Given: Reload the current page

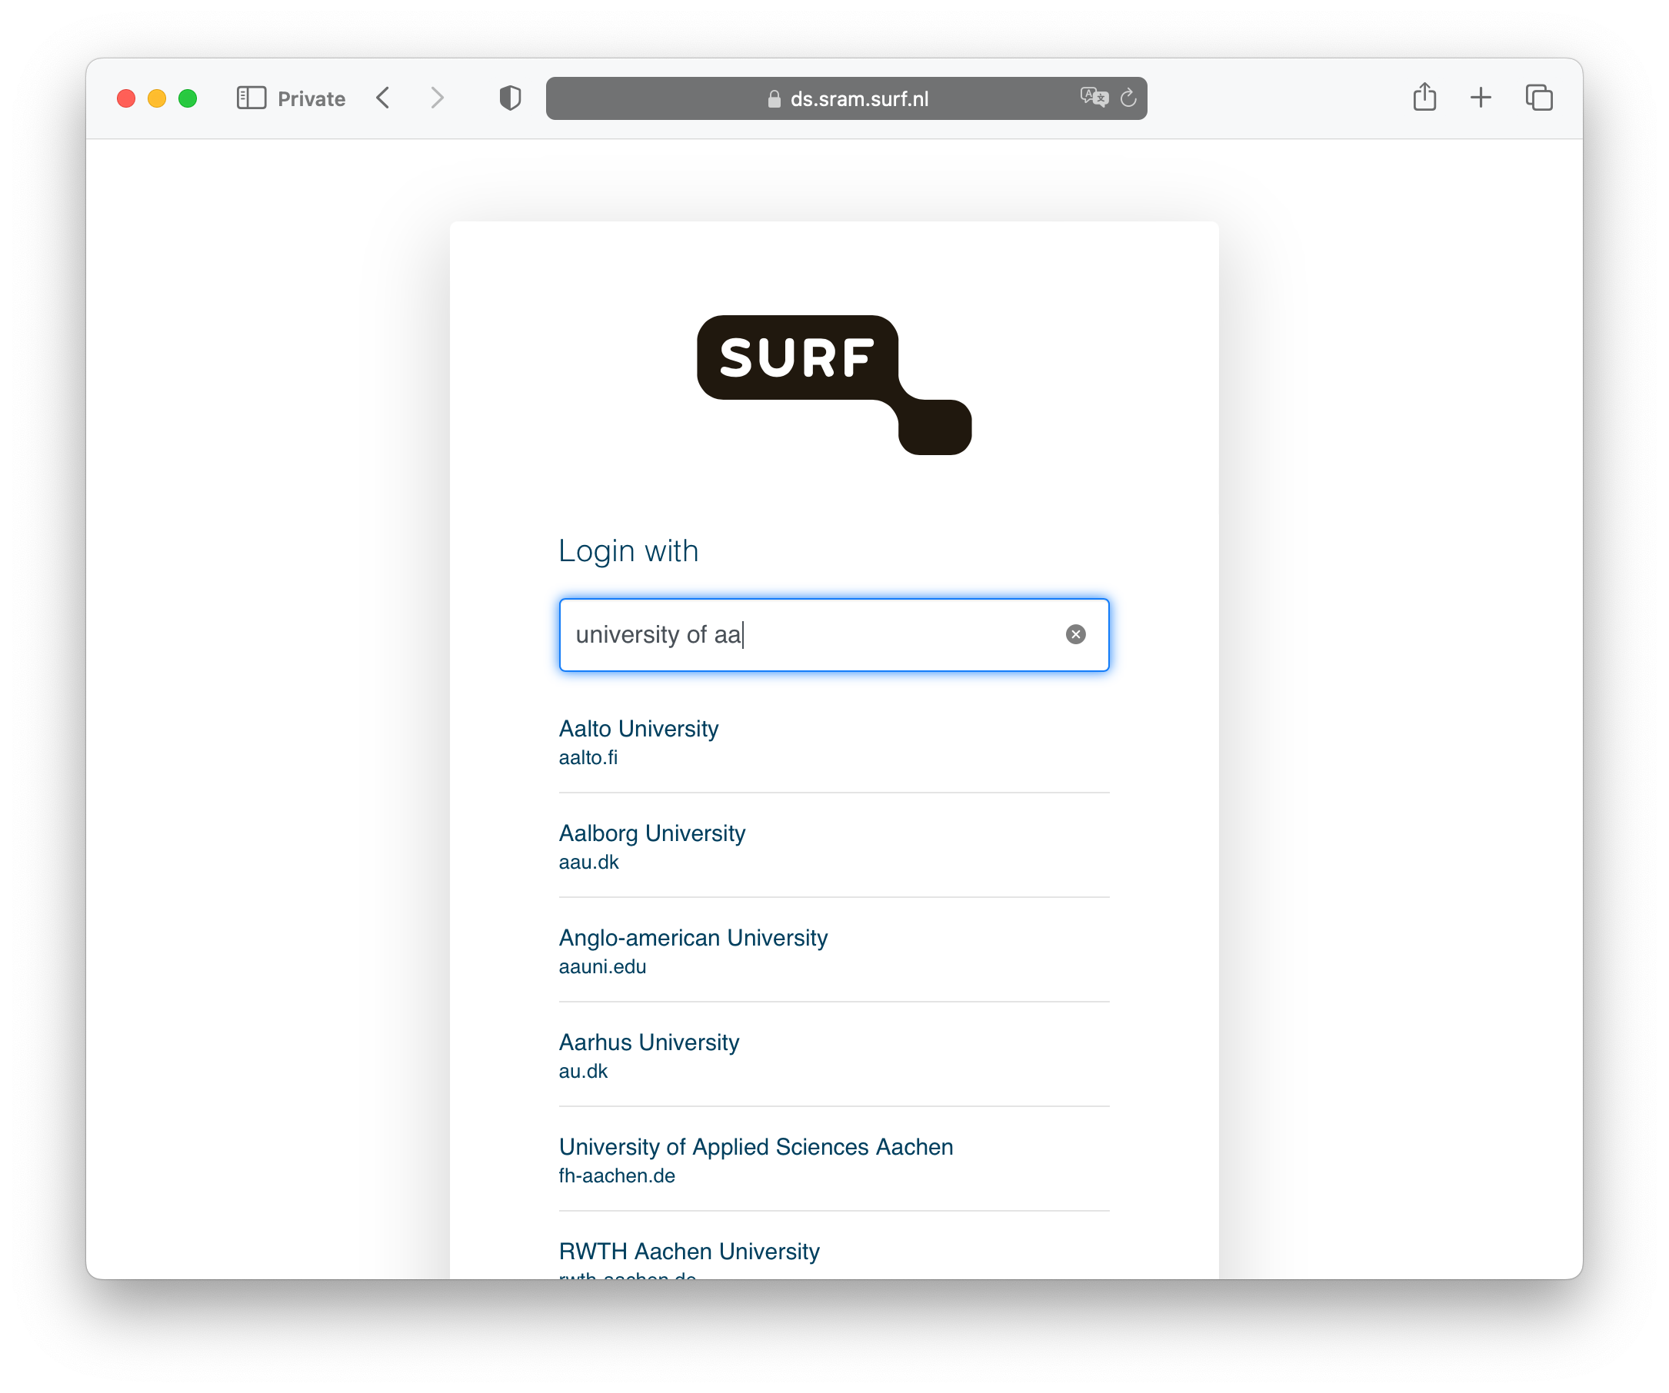Looking at the screenshot, I should click(1128, 98).
